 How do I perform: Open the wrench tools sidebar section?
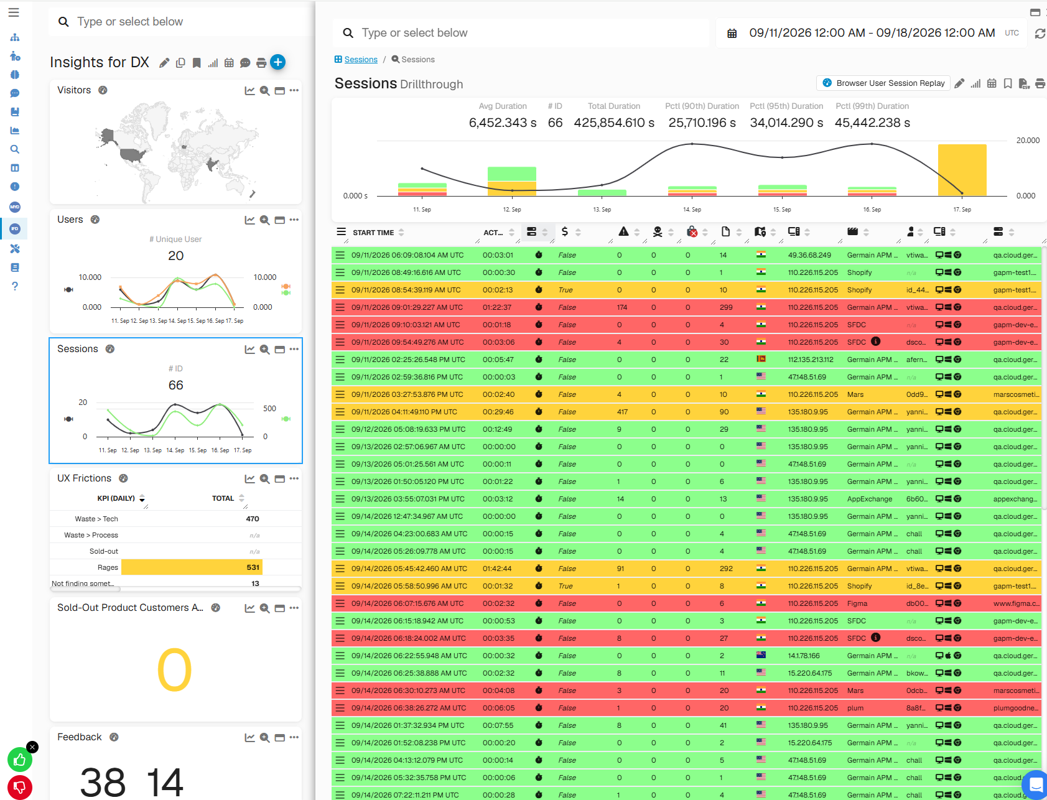[x=15, y=249]
